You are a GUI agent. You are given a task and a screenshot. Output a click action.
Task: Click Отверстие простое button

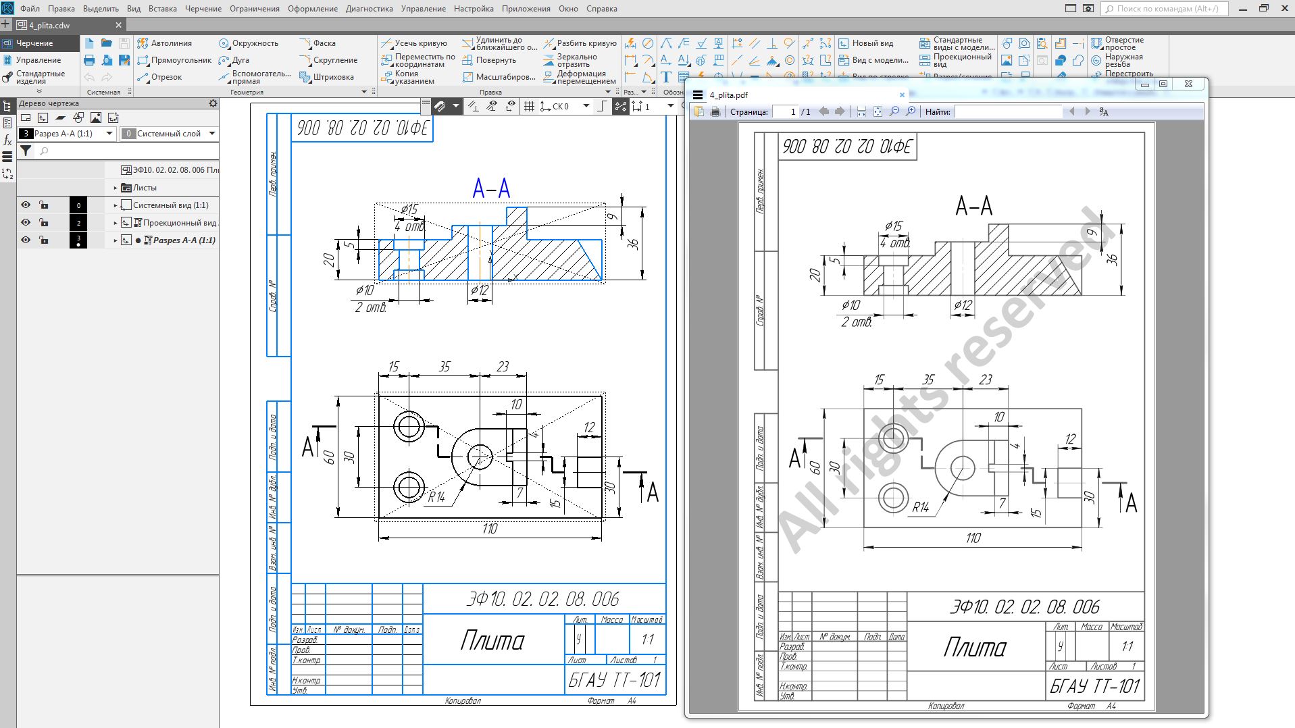tap(1117, 44)
